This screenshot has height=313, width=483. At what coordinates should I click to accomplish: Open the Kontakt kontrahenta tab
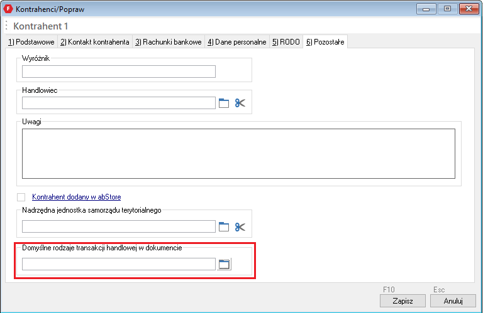tap(94, 42)
